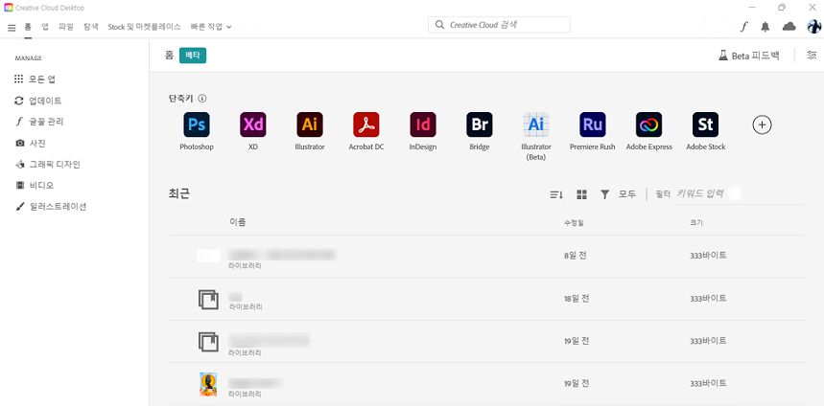
Task: Open Stock 및 마켓플레이스 tab
Action: (x=144, y=27)
